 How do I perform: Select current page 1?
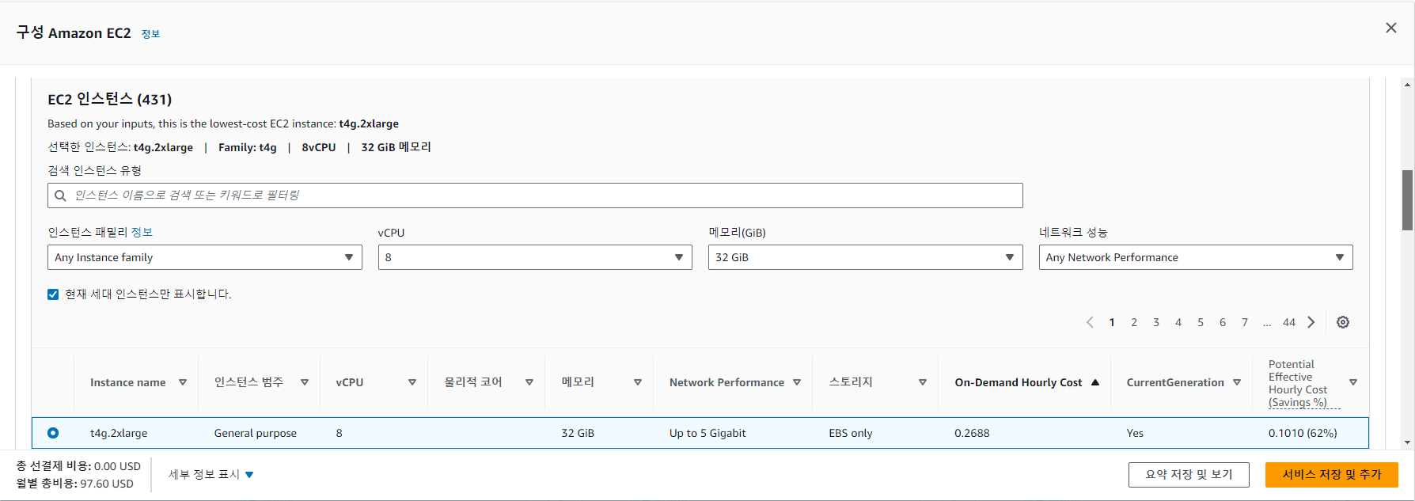(x=1112, y=322)
